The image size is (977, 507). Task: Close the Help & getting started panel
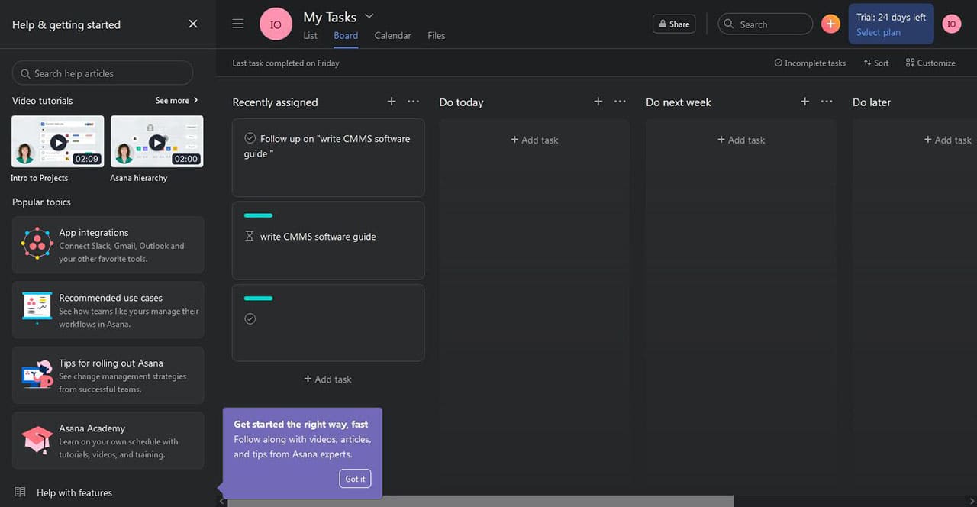coord(193,24)
